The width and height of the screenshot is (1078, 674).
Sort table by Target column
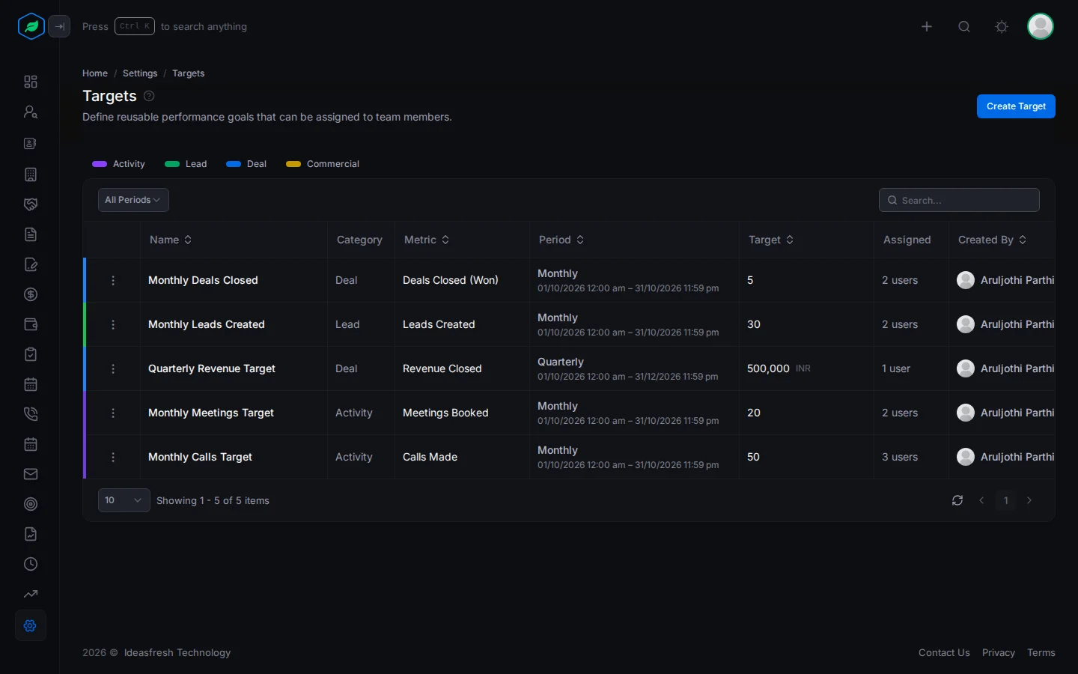click(x=771, y=240)
